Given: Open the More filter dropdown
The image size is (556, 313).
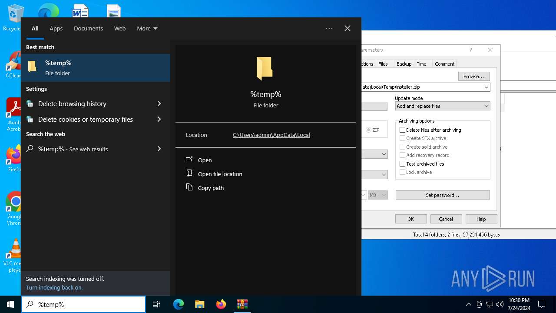Looking at the screenshot, I should pos(147,28).
